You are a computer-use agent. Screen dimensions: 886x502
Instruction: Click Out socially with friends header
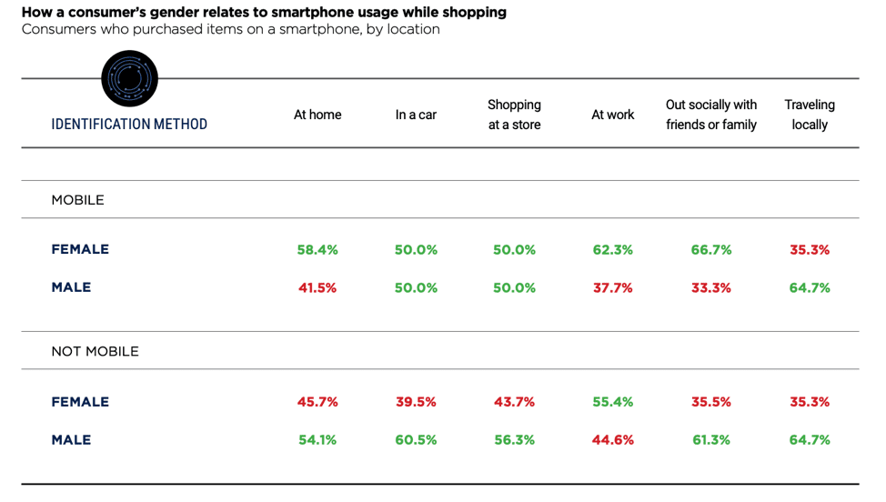click(x=711, y=115)
